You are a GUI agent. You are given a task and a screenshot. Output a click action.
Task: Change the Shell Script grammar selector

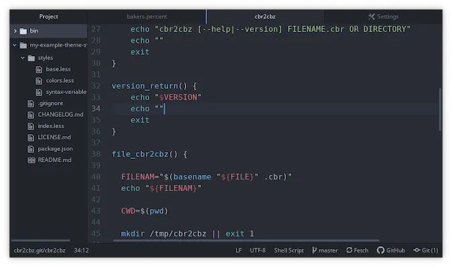[x=287, y=250]
